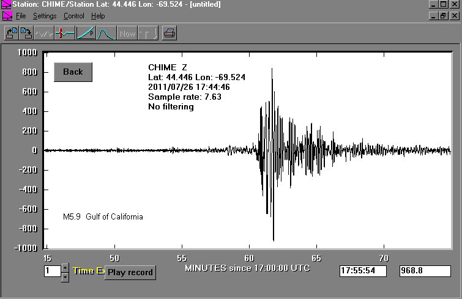Viewport: 462px width, 299px height.
Task: Click the travel-time curve P icon
Action: (x=86, y=34)
